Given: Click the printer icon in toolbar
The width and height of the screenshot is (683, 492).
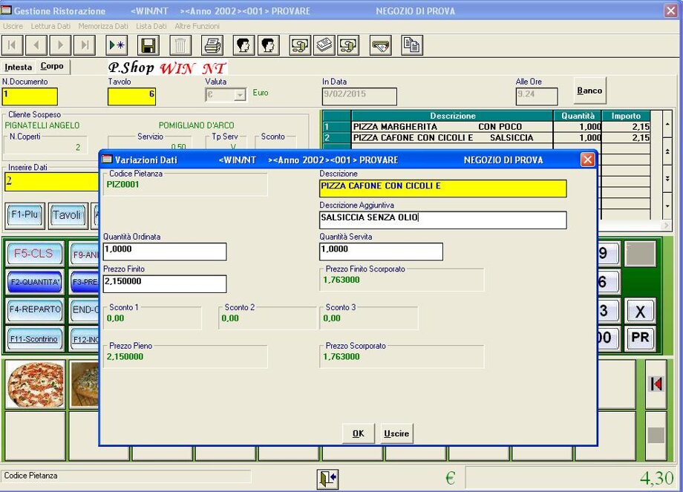Looking at the screenshot, I should point(212,45).
